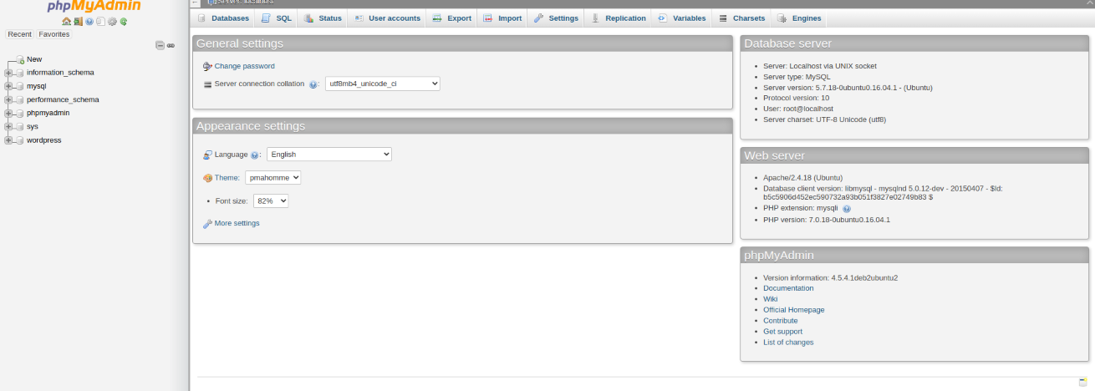Image resolution: width=1095 pixels, height=391 pixels.
Task: Open the Documentation link in phpMyAdmin panel
Action: [788, 288]
